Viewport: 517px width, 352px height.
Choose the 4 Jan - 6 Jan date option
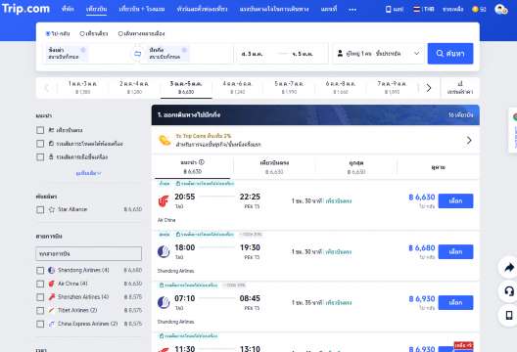(237, 88)
